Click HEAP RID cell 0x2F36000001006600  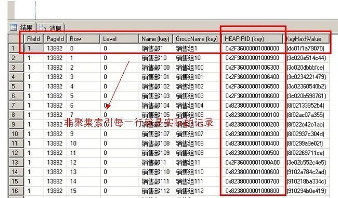[x=252, y=96]
